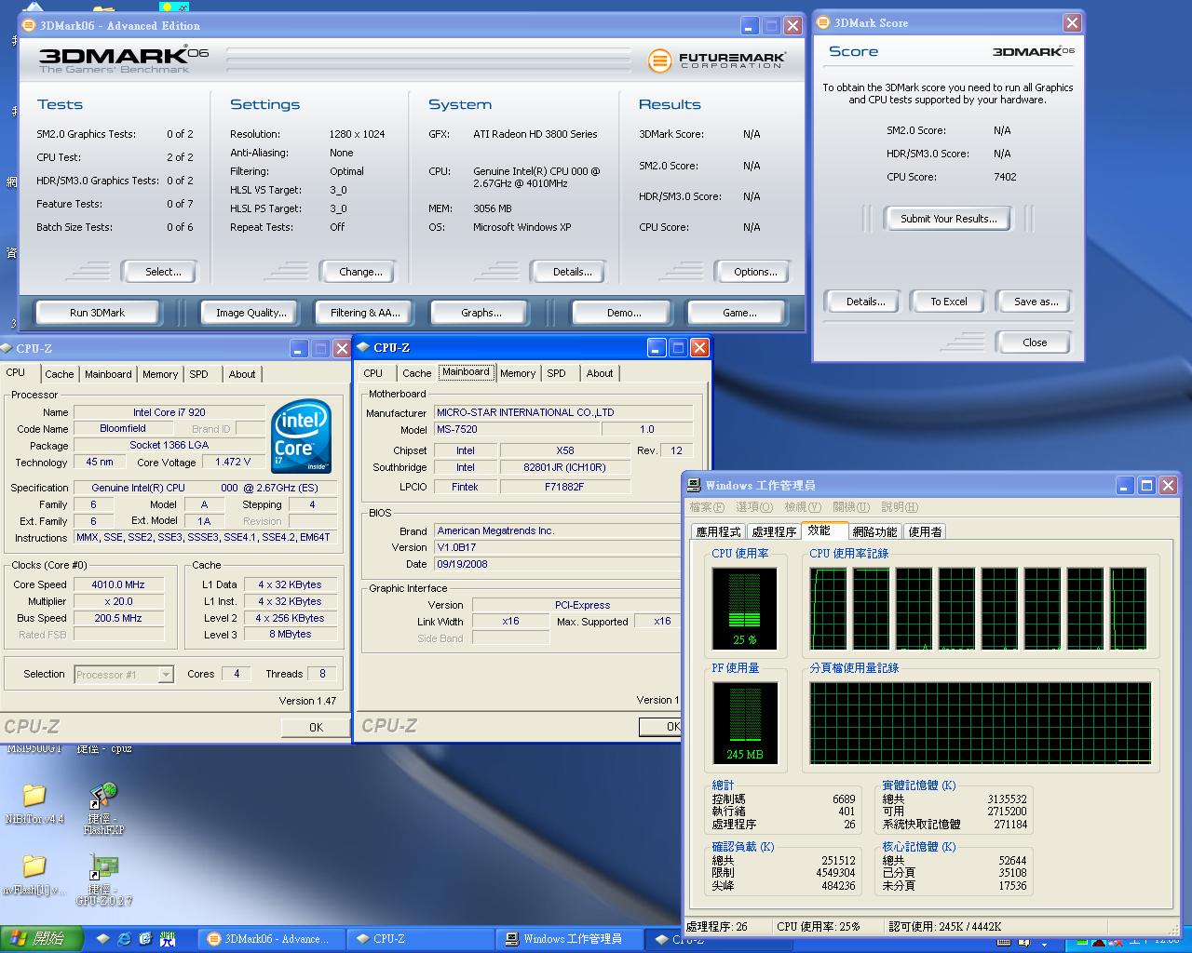The width and height of the screenshot is (1192, 953).
Task: Open the 檢視(V) menu in Task Manager
Action: point(803,507)
